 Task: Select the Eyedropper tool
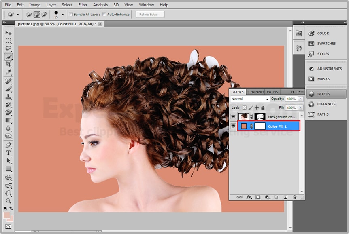8,72
